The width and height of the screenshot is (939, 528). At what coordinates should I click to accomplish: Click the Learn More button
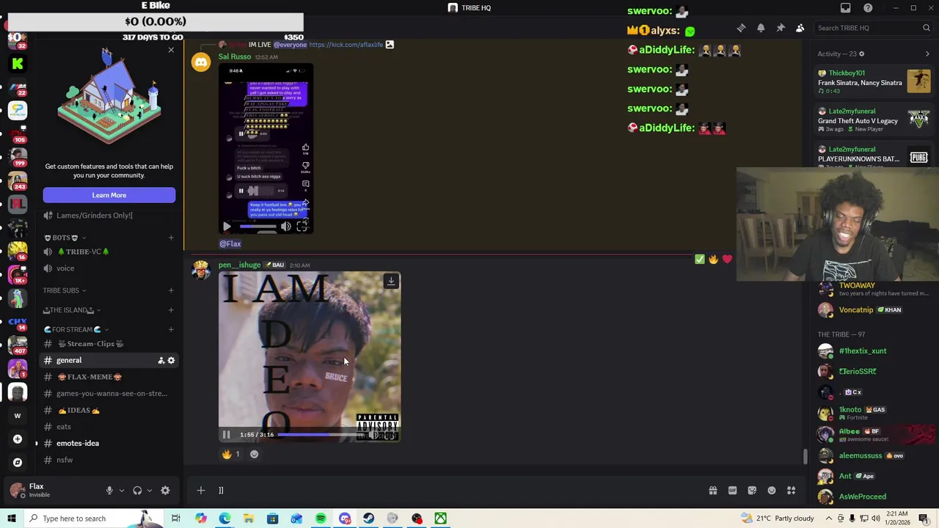point(109,195)
